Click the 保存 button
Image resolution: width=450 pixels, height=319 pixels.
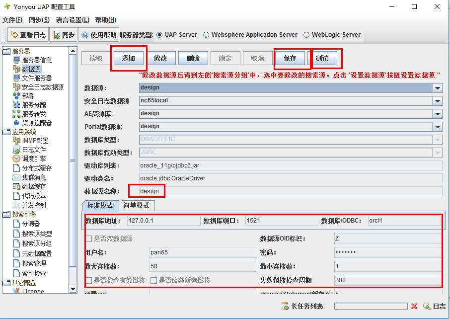(290, 59)
